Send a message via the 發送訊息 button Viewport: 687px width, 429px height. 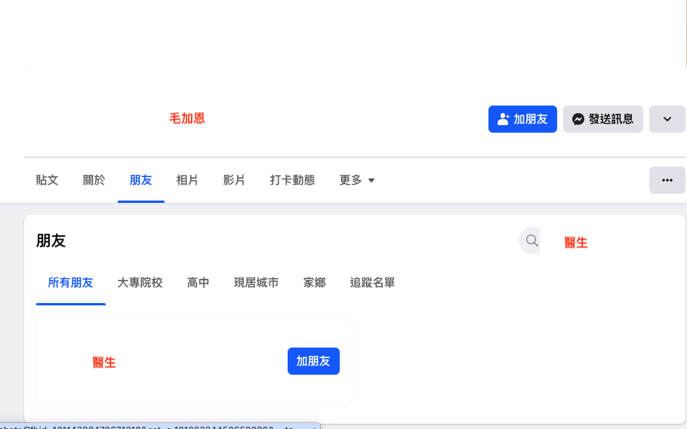pyautogui.click(x=602, y=119)
